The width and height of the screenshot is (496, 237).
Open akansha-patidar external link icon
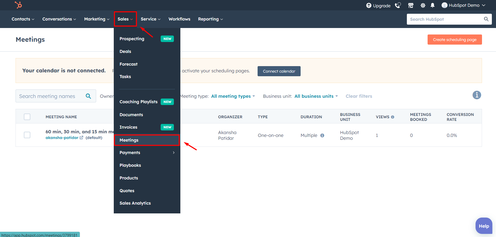[81, 138]
